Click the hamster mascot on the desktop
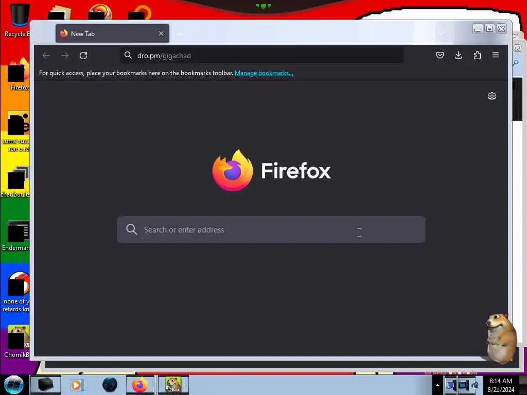527x395 pixels. [500, 338]
